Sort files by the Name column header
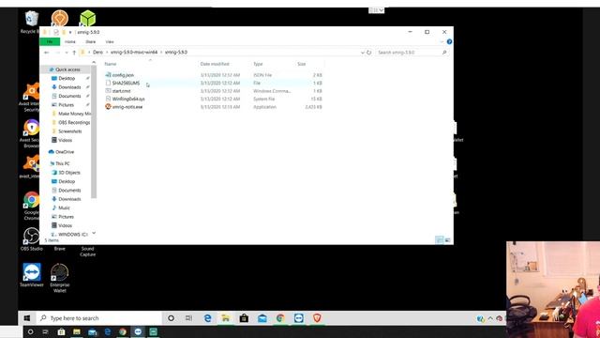600x338 pixels. pyautogui.click(x=111, y=64)
